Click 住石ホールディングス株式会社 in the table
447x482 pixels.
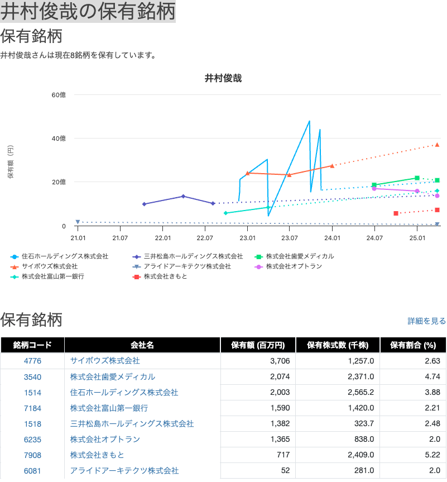point(124,393)
